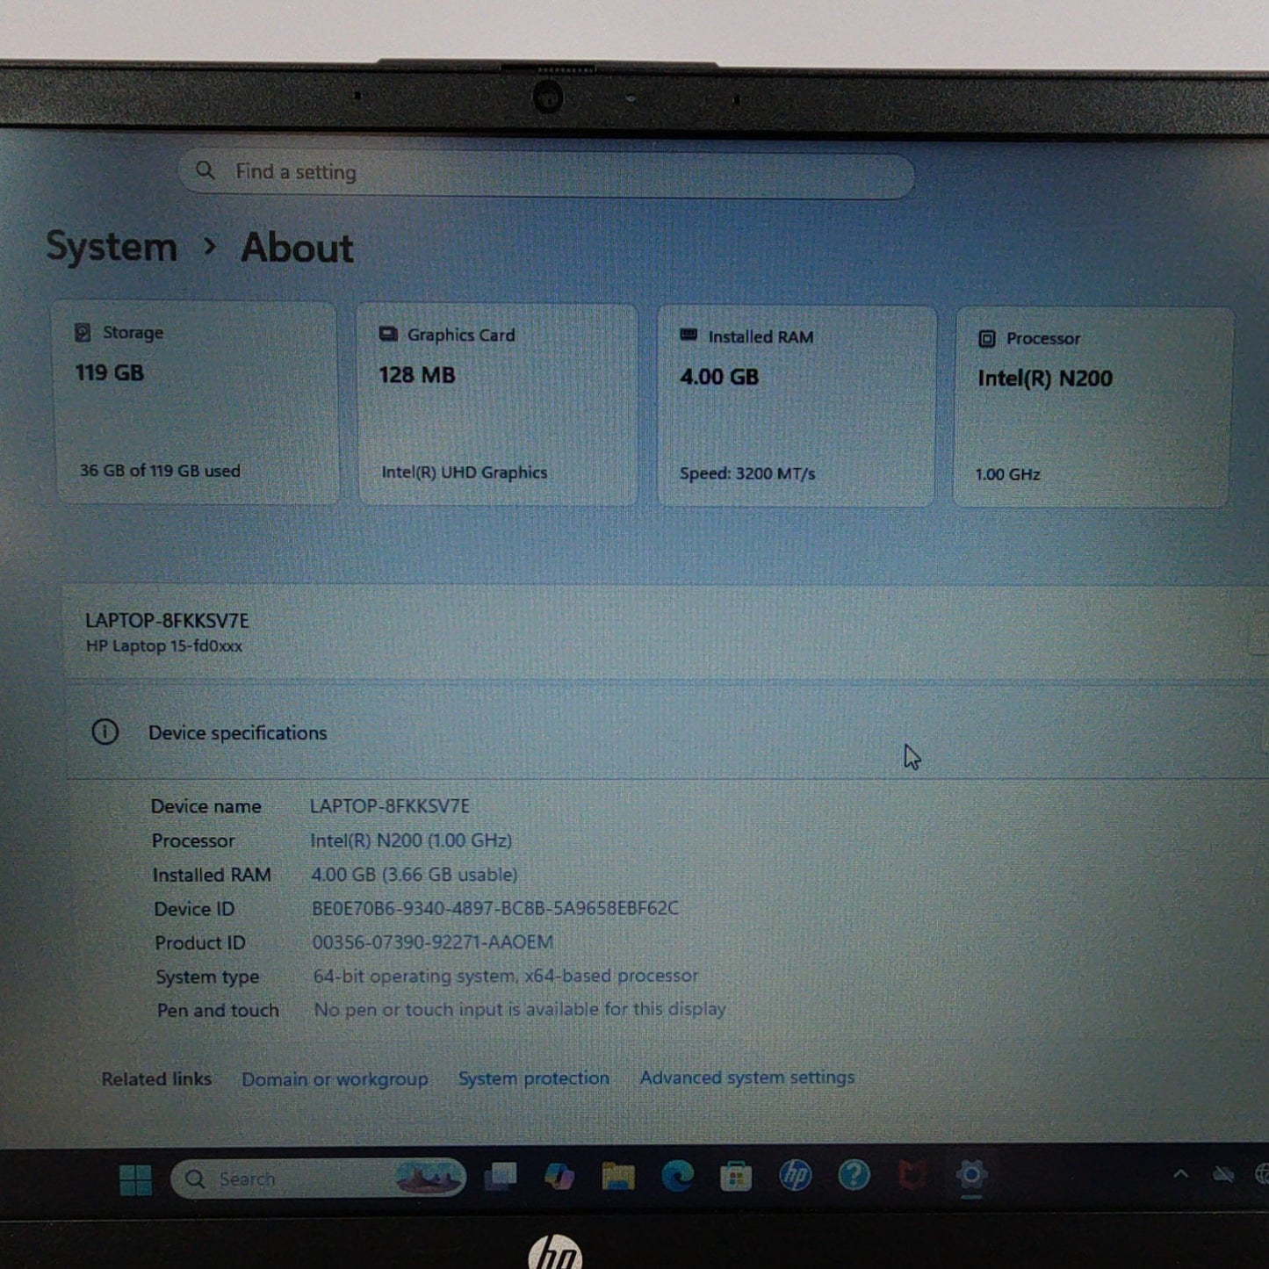Viewport: 1269px width, 1269px height.
Task: Select 'No pen or touch input' value
Action: (x=520, y=1009)
